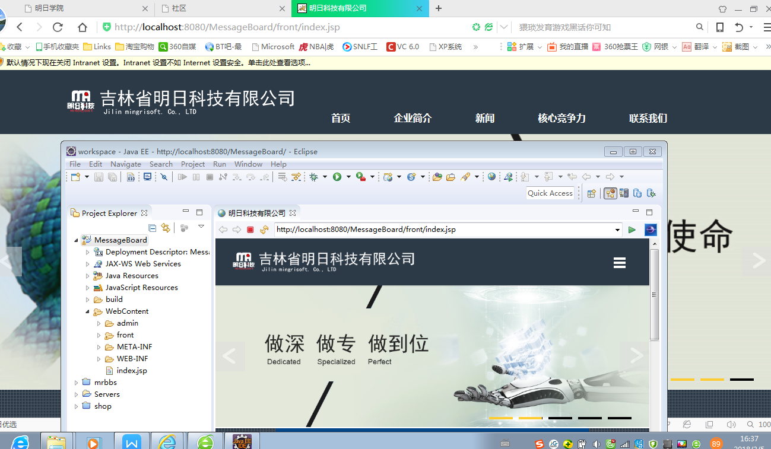Expand the admin folder
The image size is (771, 449).
coord(99,323)
